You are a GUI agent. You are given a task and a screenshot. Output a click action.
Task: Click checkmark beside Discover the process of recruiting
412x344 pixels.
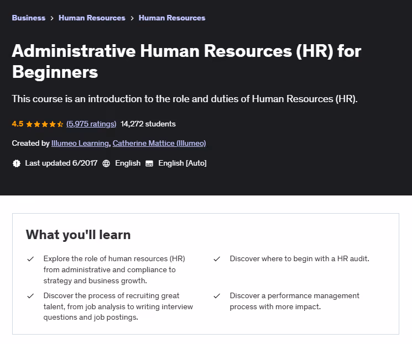point(30,296)
